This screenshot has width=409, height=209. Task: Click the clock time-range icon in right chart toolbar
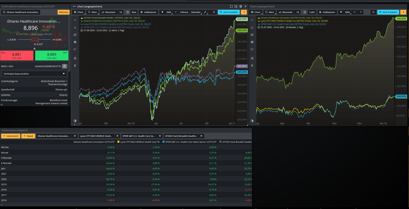(x=305, y=12)
